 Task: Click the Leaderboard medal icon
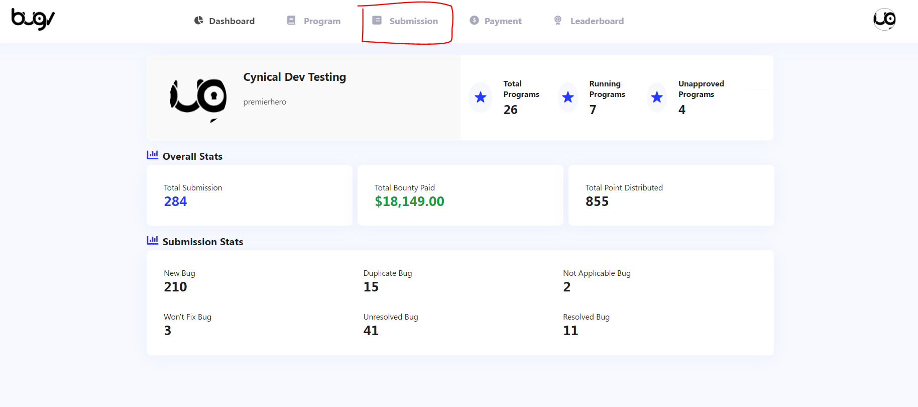[558, 21]
